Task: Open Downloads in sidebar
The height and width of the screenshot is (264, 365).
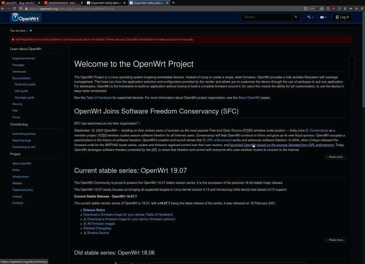Action: click(x=19, y=72)
